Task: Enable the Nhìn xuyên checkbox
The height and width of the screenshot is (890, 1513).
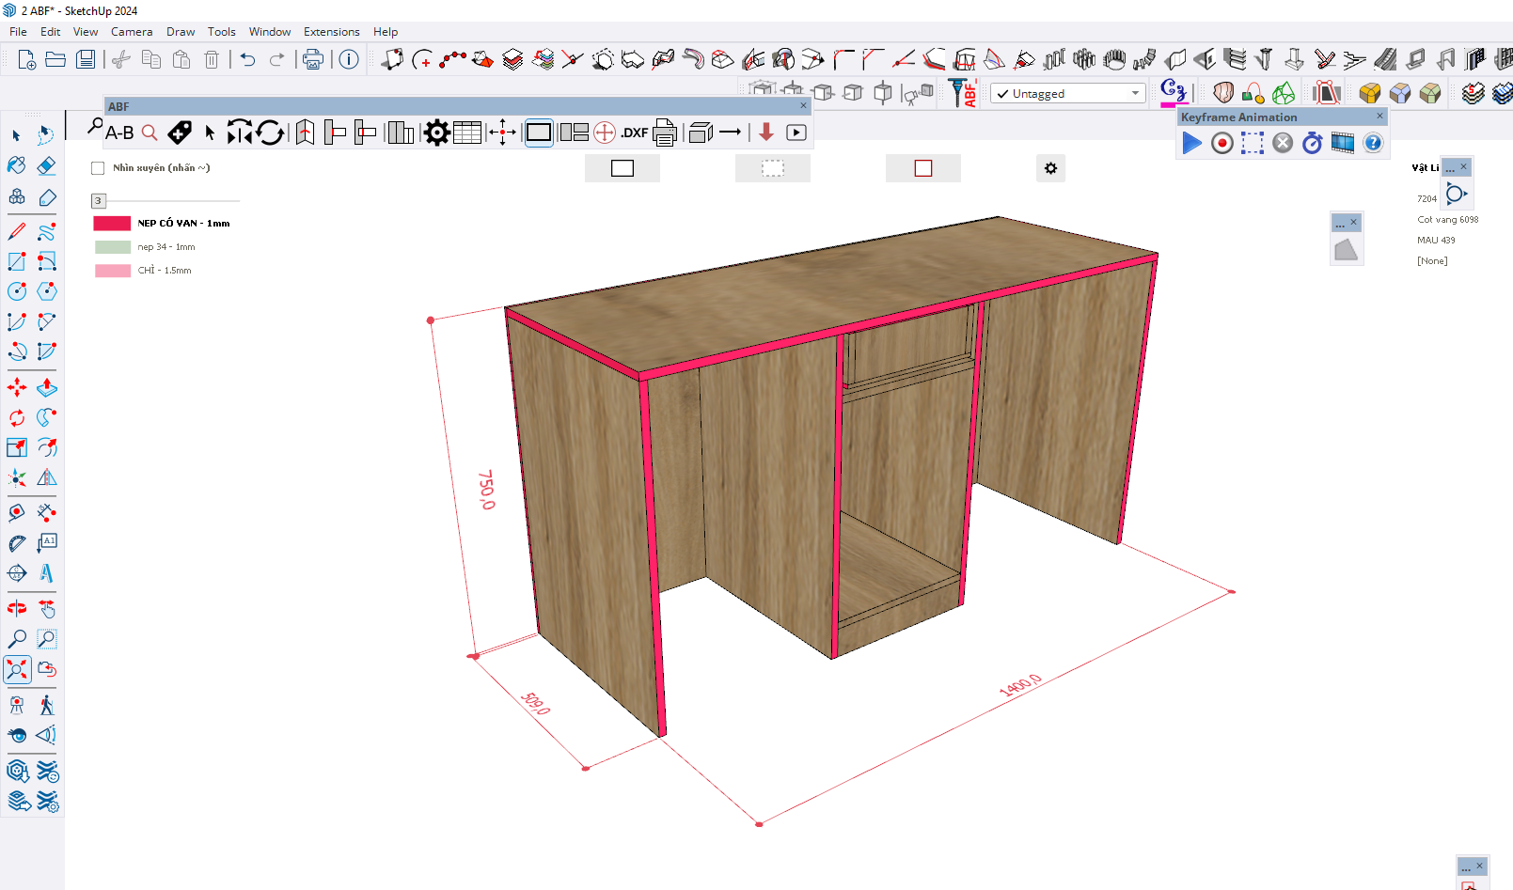Action: pos(98,168)
